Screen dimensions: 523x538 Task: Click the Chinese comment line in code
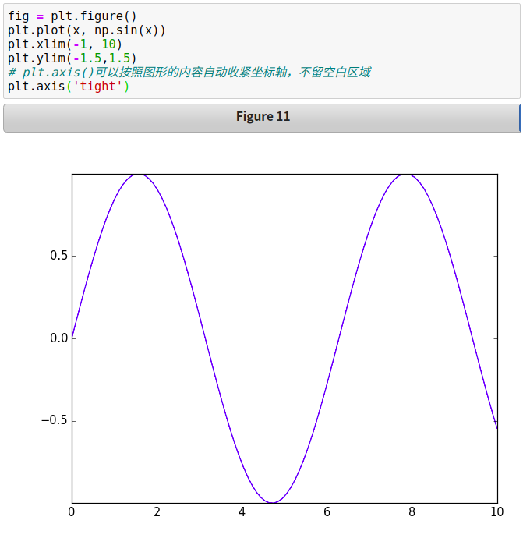189,73
